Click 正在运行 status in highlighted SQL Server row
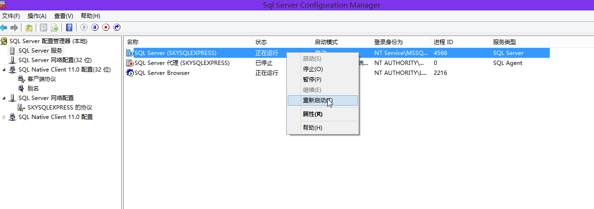Screen dimensions: 594x209 pyautogui.click(x=267, y=53)
